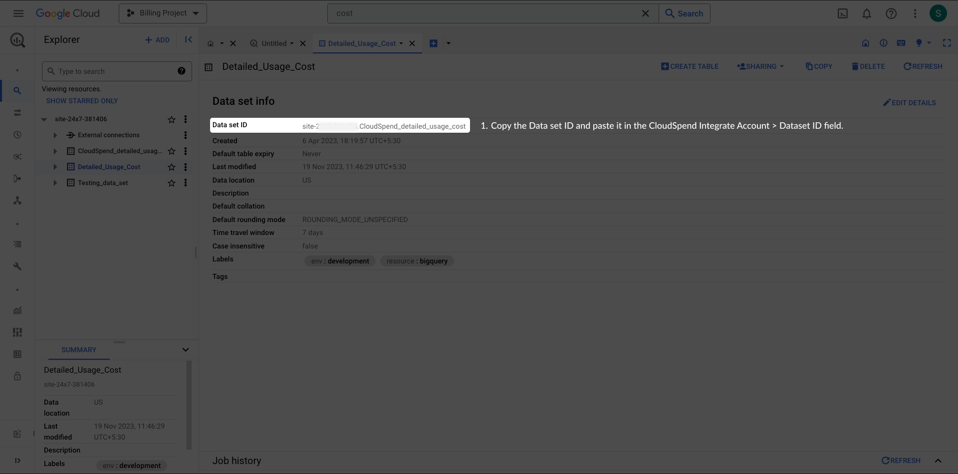Open the Cloud Shell terminal
The width and height of the screenshot is (958, 474).
[x=843, y=13]
